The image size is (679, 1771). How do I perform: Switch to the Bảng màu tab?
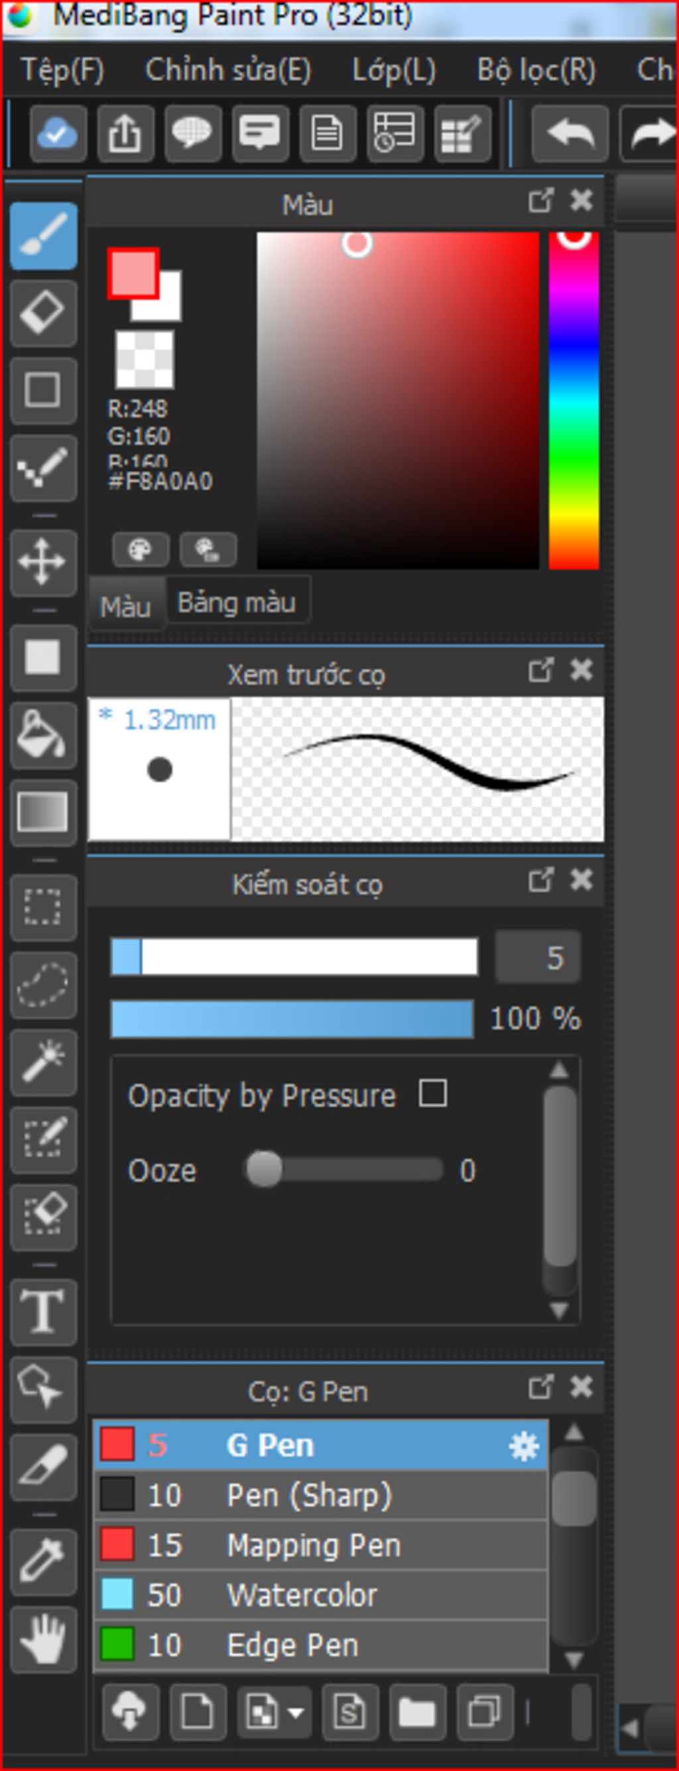[237, 602]
